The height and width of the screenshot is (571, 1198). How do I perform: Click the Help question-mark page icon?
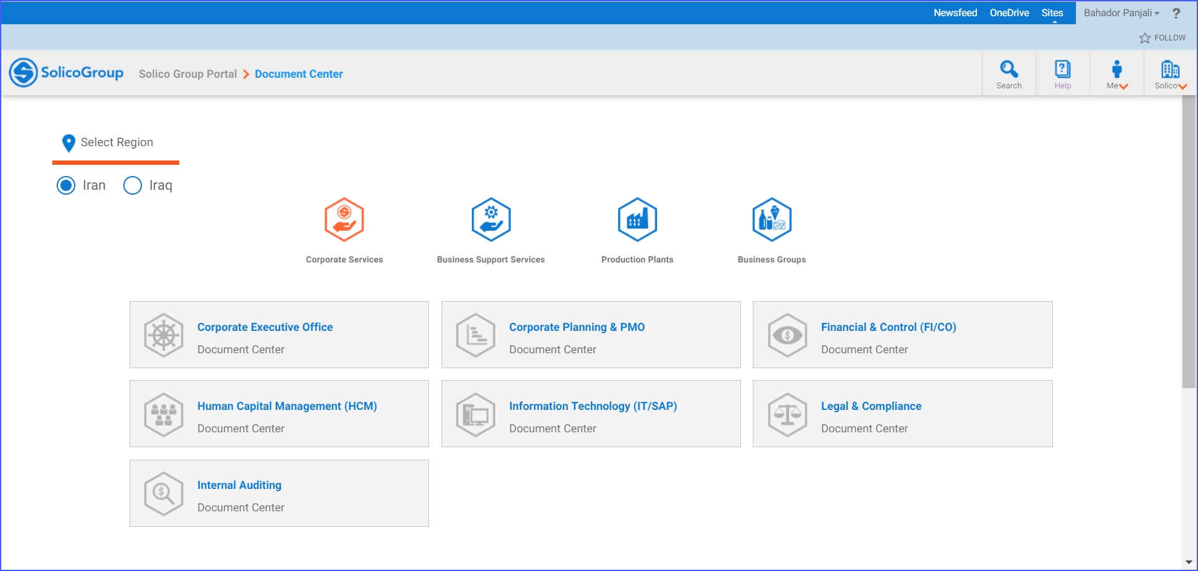(1062, 68)
